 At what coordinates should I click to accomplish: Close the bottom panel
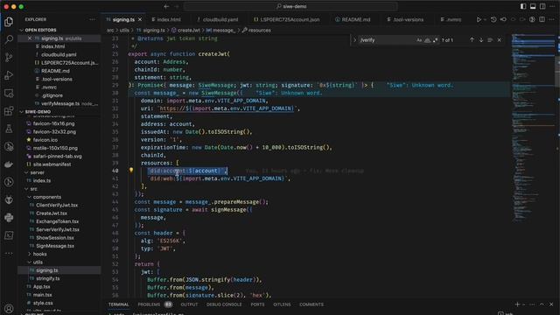coord(551,304)
